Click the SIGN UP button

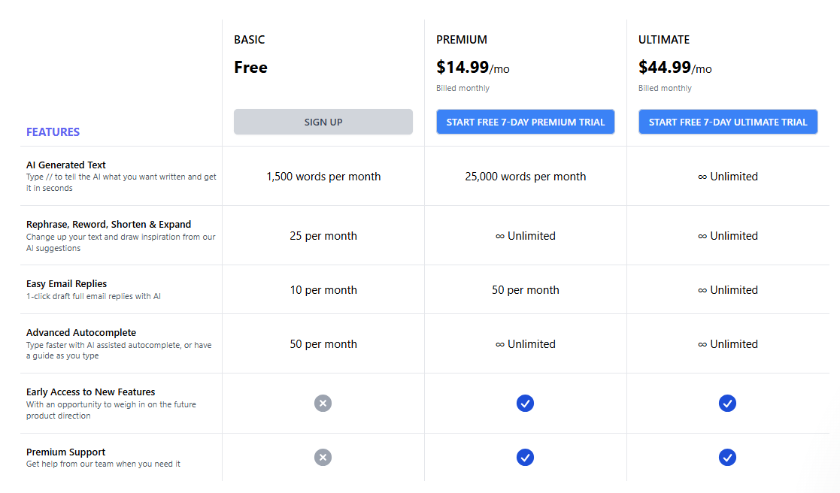click(x=323, y=122)
